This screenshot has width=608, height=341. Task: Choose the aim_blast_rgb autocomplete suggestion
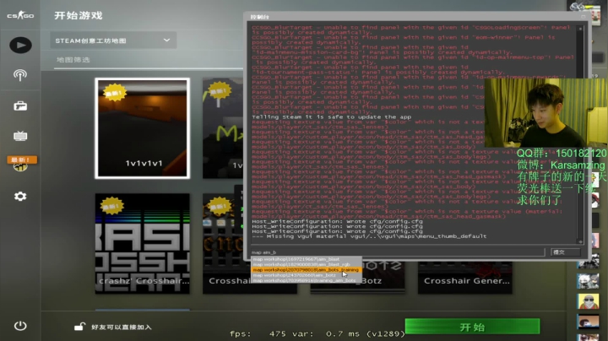pos(307,264)
